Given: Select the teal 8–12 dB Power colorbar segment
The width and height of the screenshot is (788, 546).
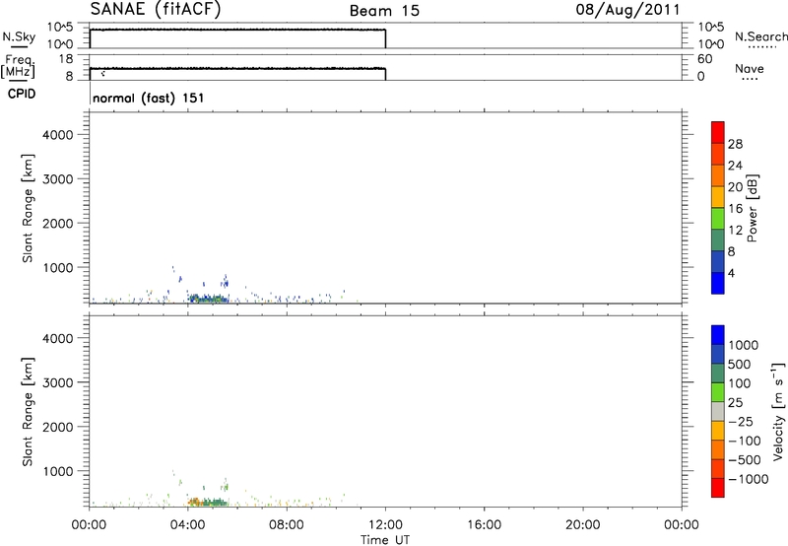Looking at the screenshot, I should click(x=718, y=239).
